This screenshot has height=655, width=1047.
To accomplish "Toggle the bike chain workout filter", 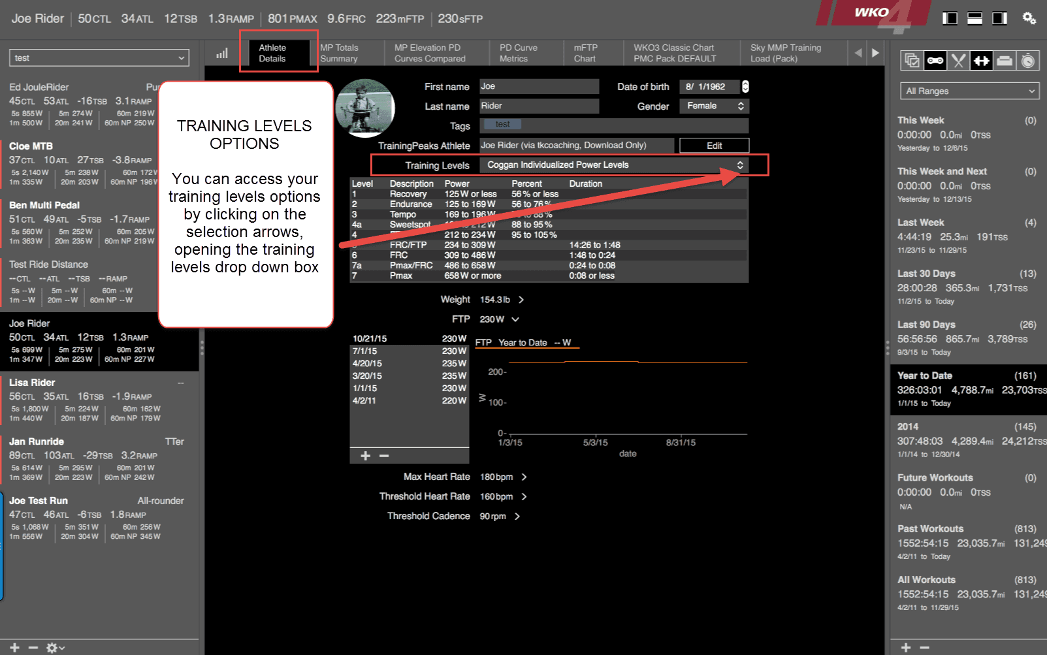I will coord(935,61).
